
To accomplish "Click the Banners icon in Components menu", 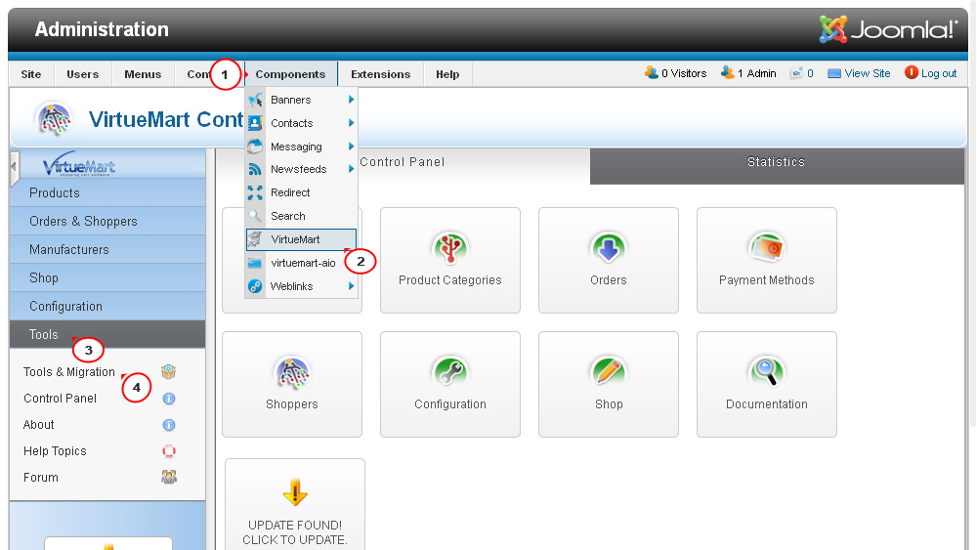I will pos(255,100).
